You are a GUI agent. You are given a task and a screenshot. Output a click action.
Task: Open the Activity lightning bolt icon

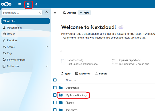click(x=37, y=4)
